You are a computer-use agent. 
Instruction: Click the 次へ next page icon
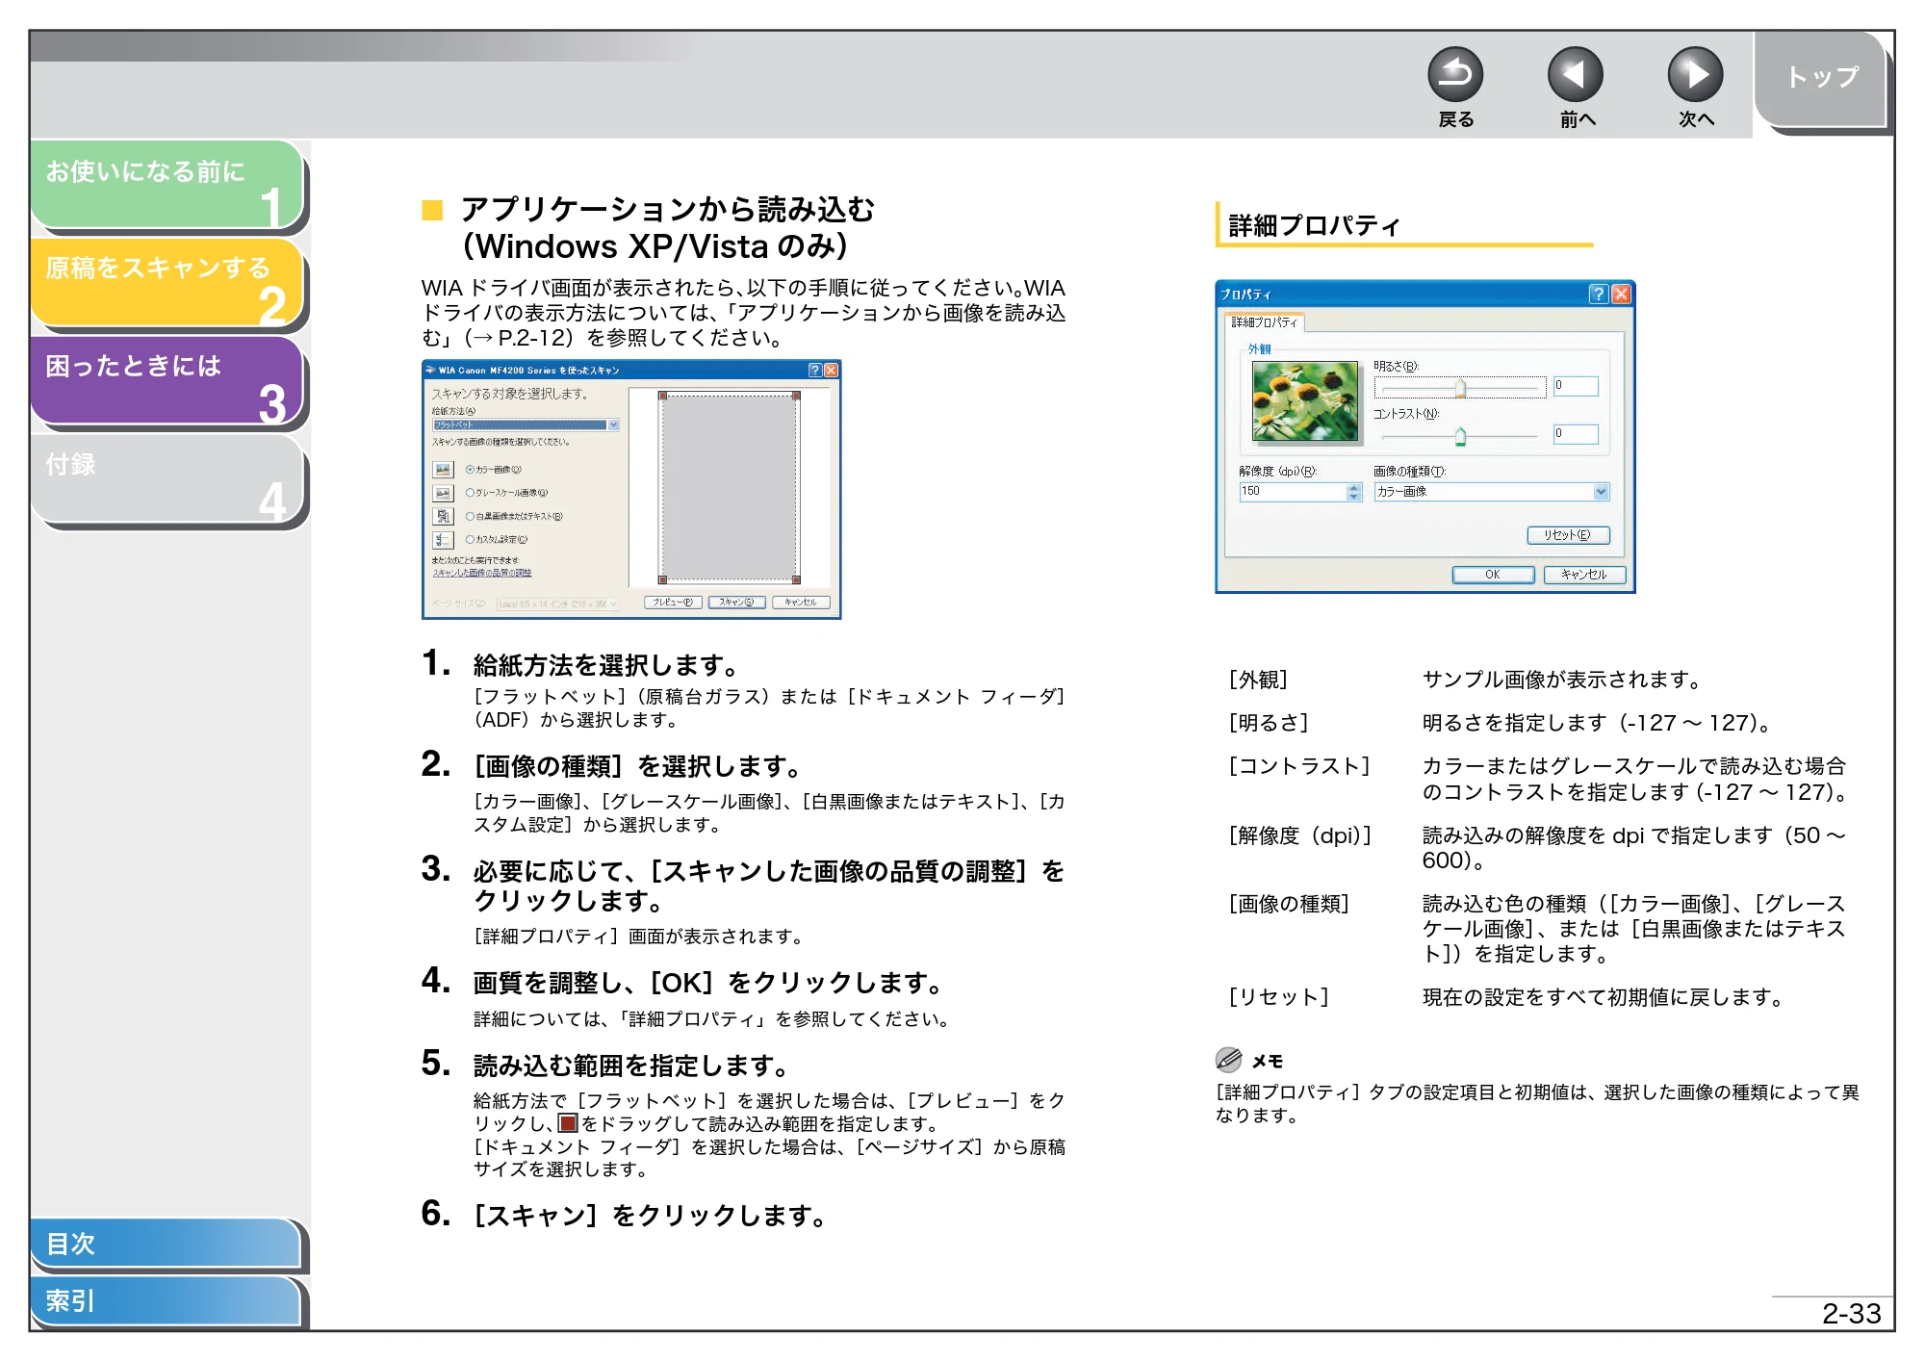[x=1695, y=74]
